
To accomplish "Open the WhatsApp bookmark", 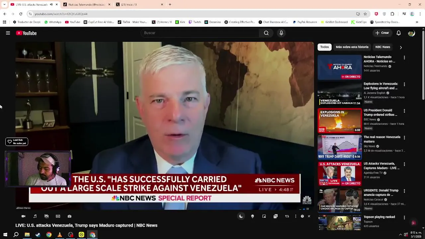I will click(53, 22).
